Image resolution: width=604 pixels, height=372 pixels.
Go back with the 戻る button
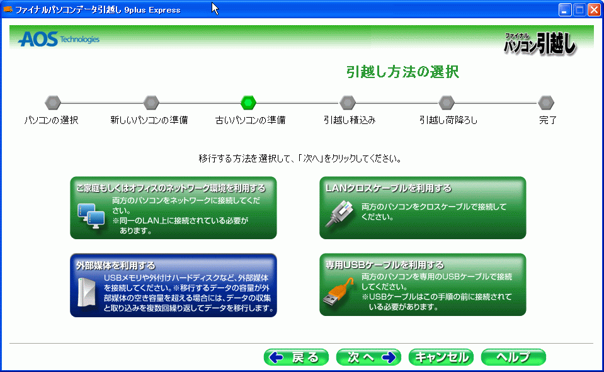296,358
